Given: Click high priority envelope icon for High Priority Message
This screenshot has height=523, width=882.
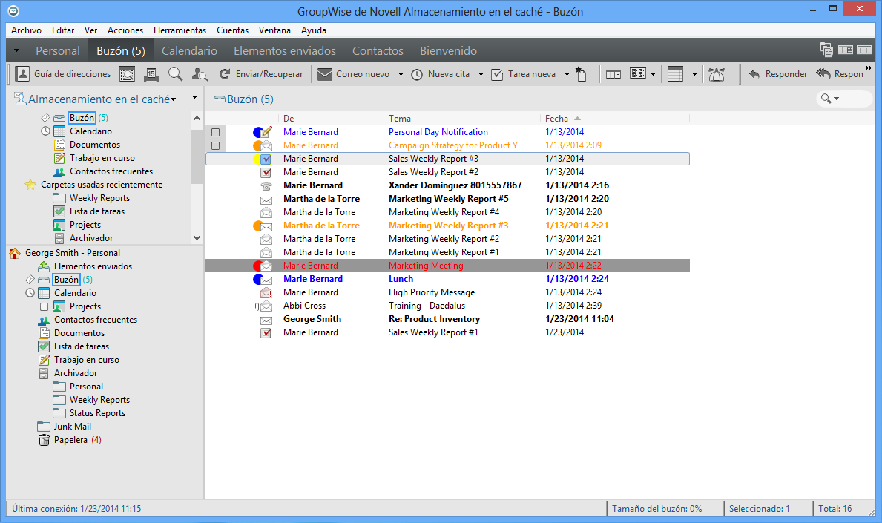Looking at the screenshot, I should (x=266, y=293).
